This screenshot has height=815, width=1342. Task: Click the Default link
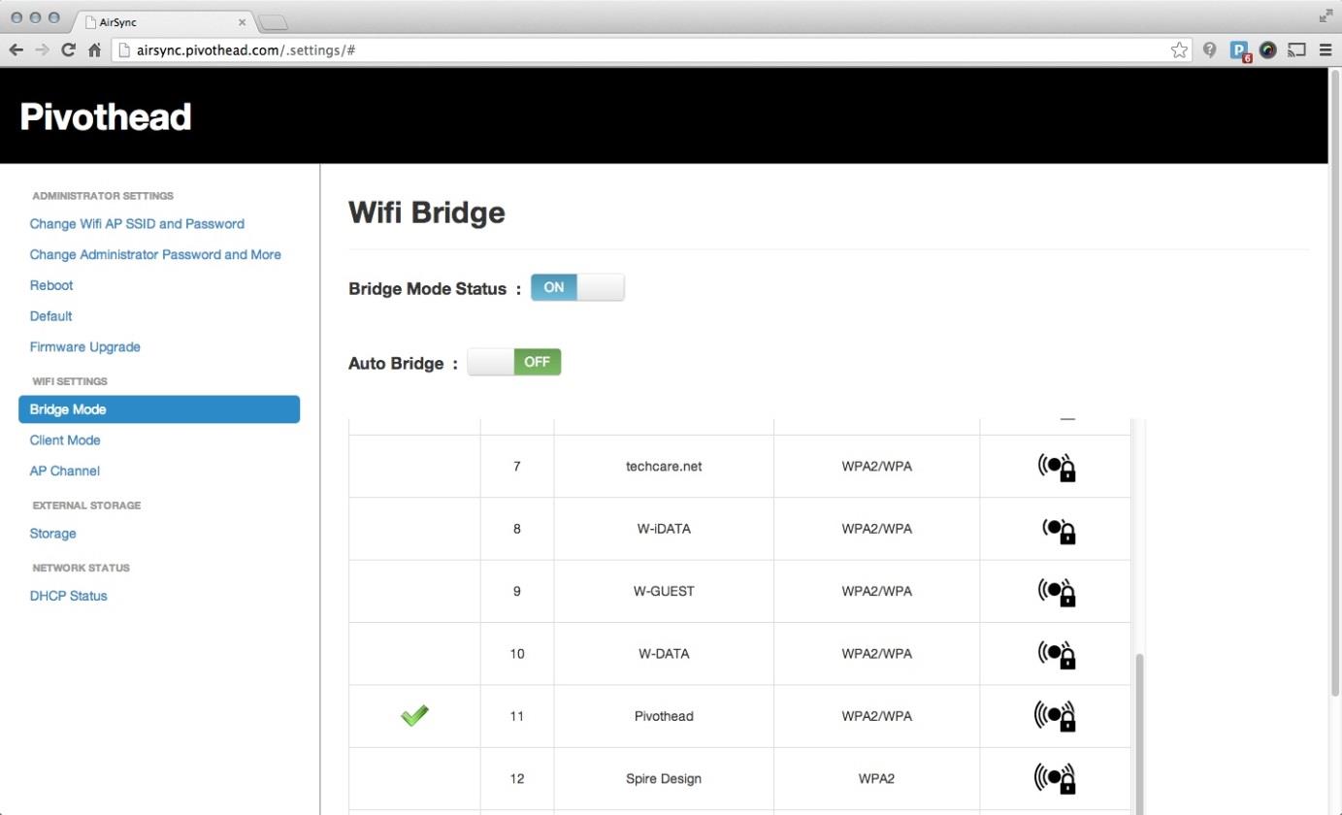pos(50,316)
